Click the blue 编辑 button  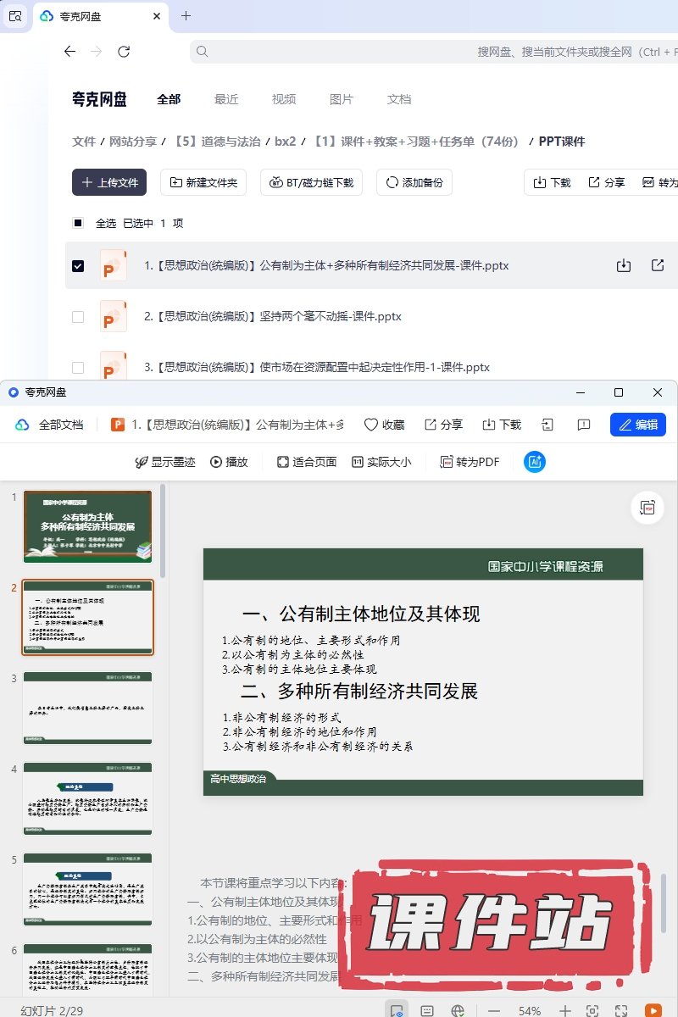pyautogui.click(x=637, y=425)
